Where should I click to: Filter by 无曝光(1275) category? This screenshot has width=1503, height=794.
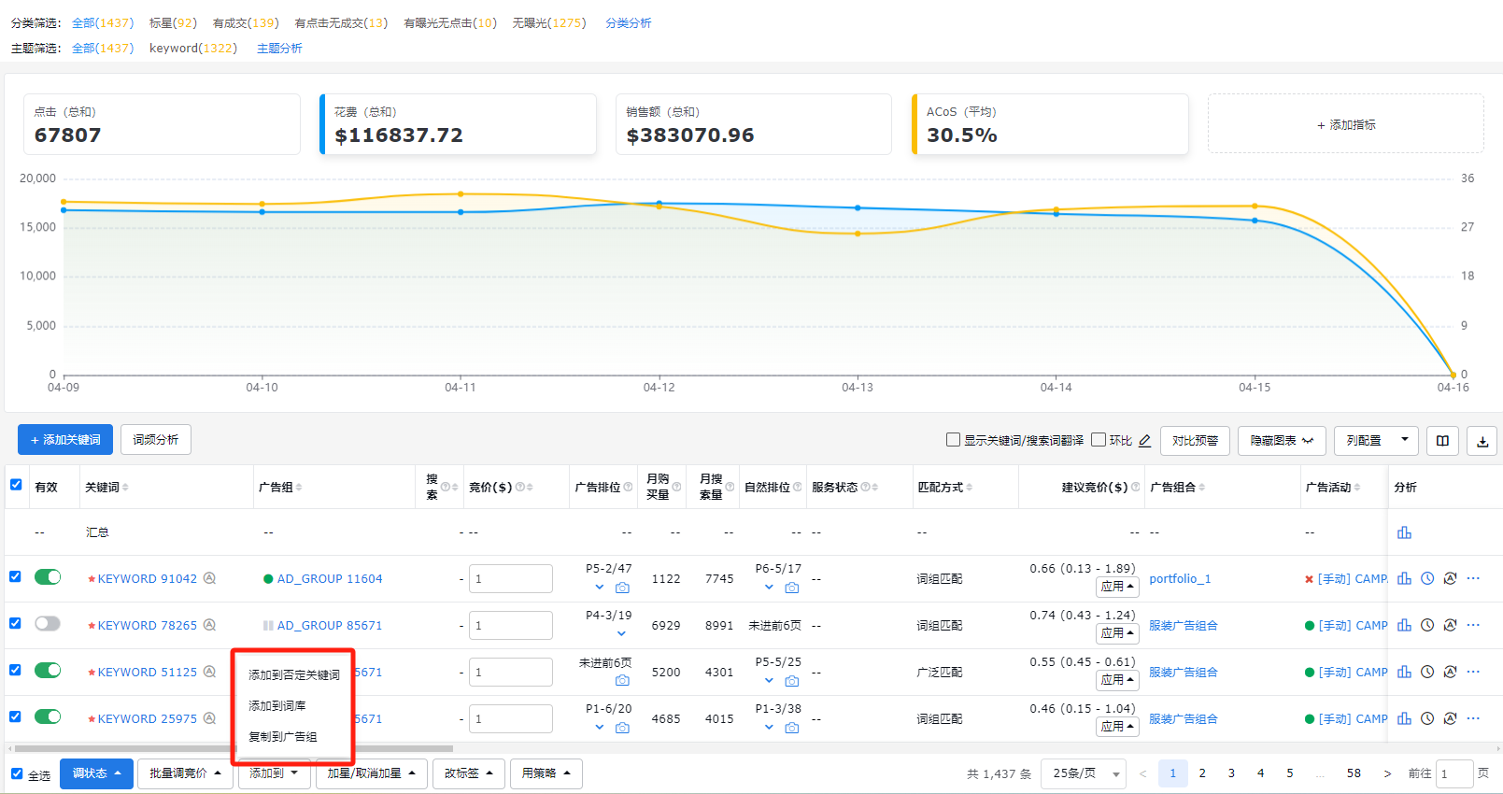pos(549,23)
